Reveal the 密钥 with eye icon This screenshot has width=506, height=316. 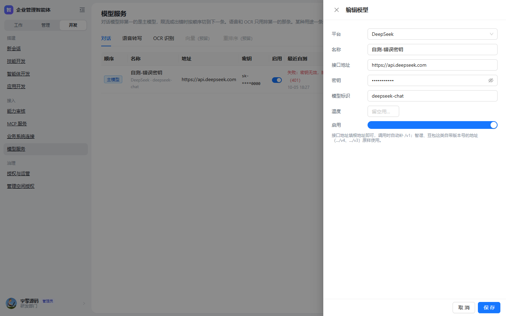(491, 80)
